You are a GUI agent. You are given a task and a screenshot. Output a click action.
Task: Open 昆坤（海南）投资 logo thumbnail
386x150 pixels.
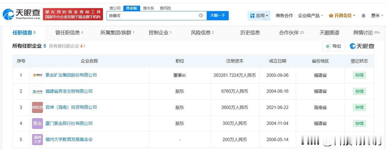37,107
